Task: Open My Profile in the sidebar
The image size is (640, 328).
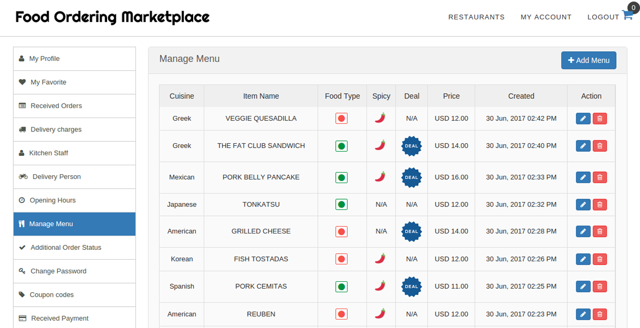Action: click(x=74, y=59)
